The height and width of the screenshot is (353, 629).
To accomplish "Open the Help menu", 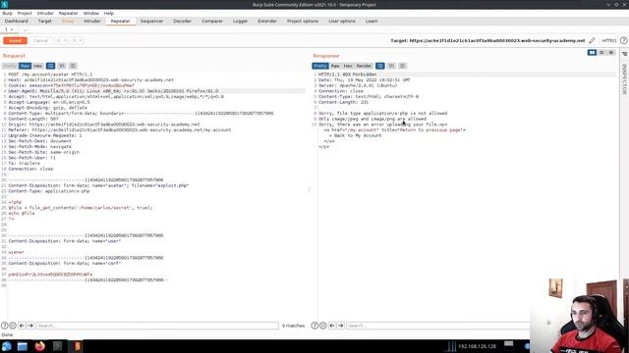I will (109, 13).
